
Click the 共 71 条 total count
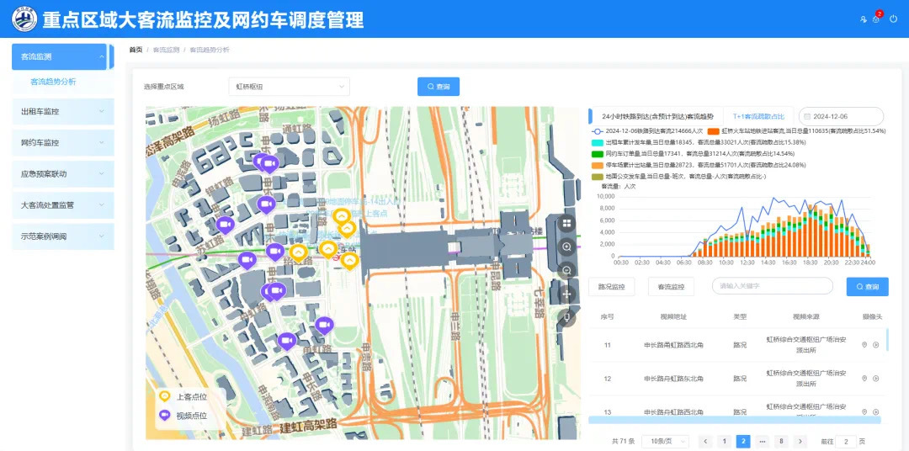[623, 442]
